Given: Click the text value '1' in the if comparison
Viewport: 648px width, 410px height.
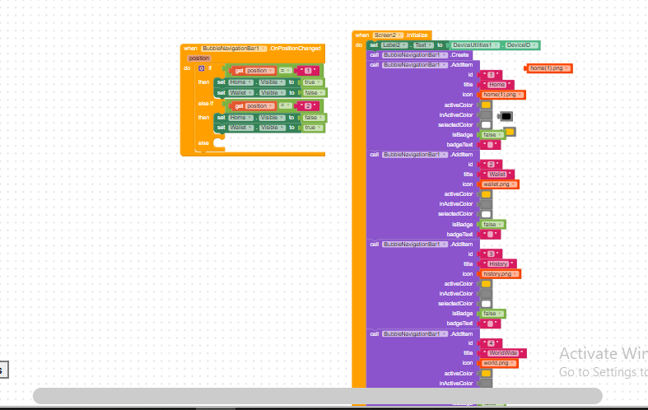Looking at the screenshot, I should pyautogui.click(x=308, y=71).
